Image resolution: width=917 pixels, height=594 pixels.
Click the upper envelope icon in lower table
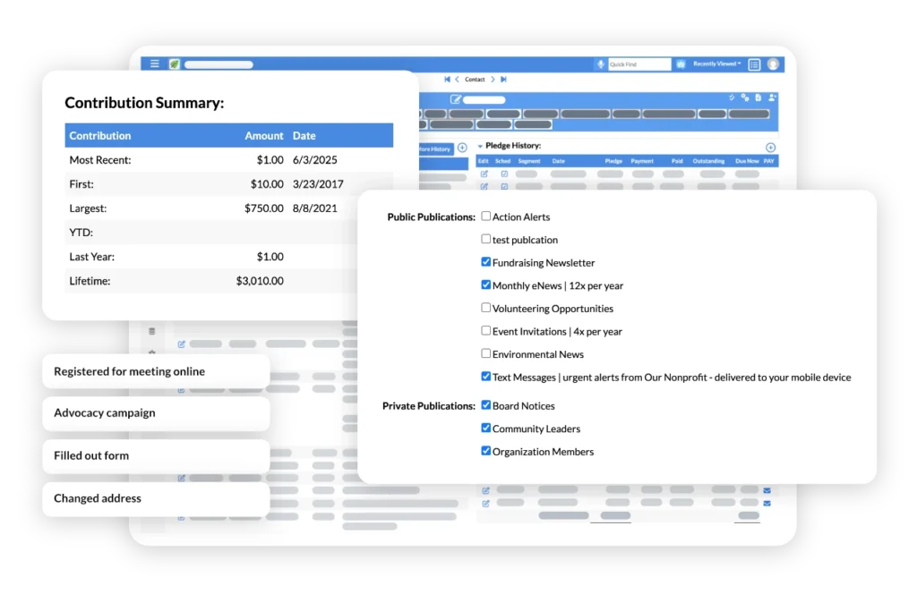[767, 490]
